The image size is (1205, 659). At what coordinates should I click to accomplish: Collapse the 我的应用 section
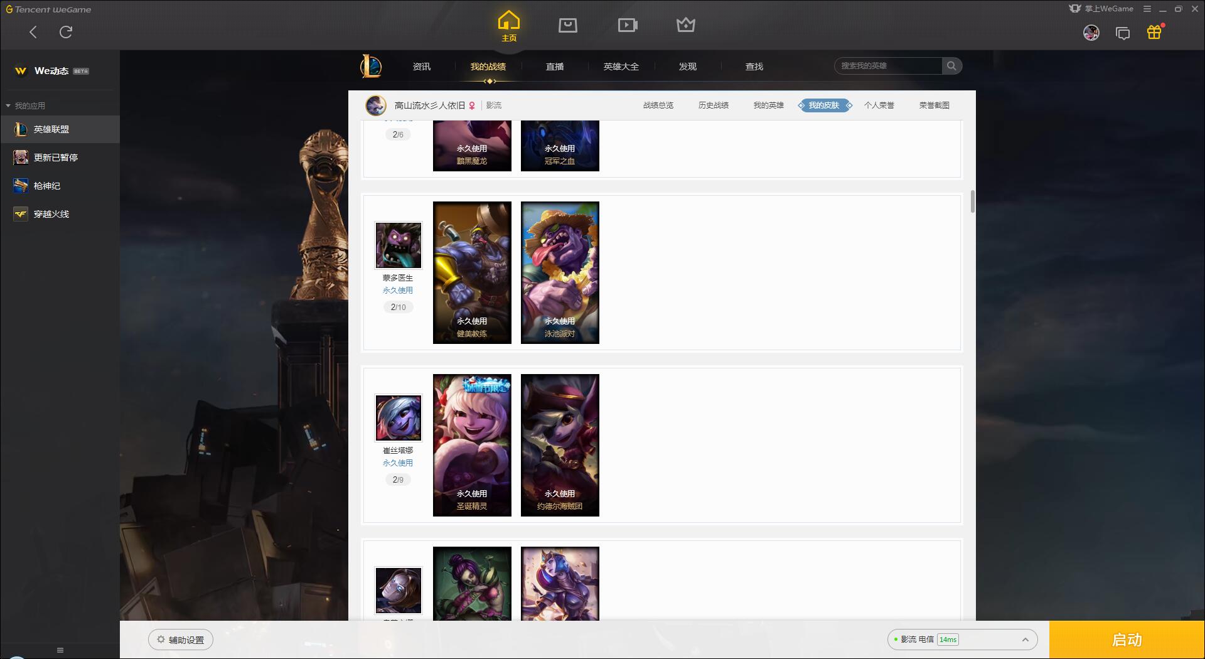point(26,105)
